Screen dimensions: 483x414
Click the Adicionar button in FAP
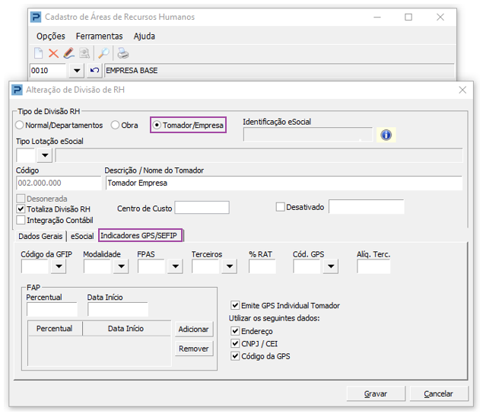(194, 330)
